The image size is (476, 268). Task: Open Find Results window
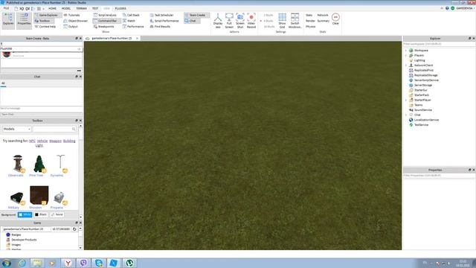pyautogui.click(x=160, y=27)
